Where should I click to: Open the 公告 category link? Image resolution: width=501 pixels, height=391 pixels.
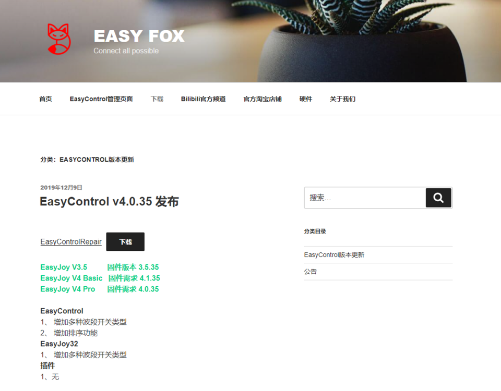coord(310,272)
